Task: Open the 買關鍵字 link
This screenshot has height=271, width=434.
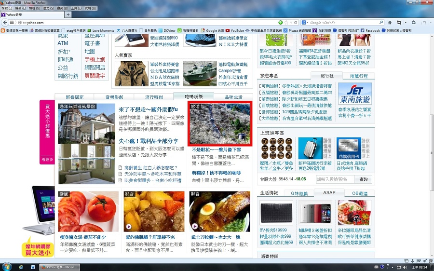Action: (95, 76)
